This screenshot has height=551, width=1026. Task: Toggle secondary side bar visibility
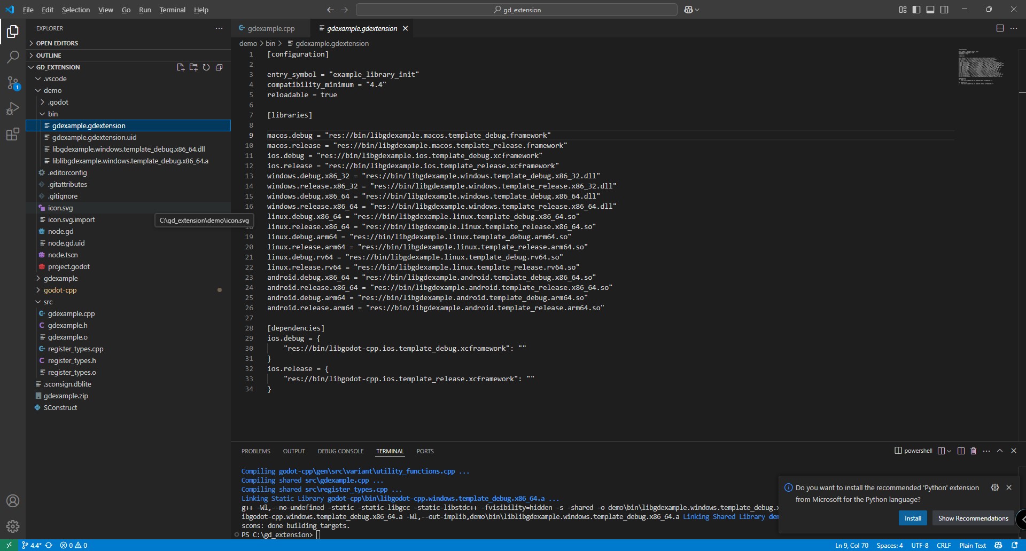(x=944, y=10)
